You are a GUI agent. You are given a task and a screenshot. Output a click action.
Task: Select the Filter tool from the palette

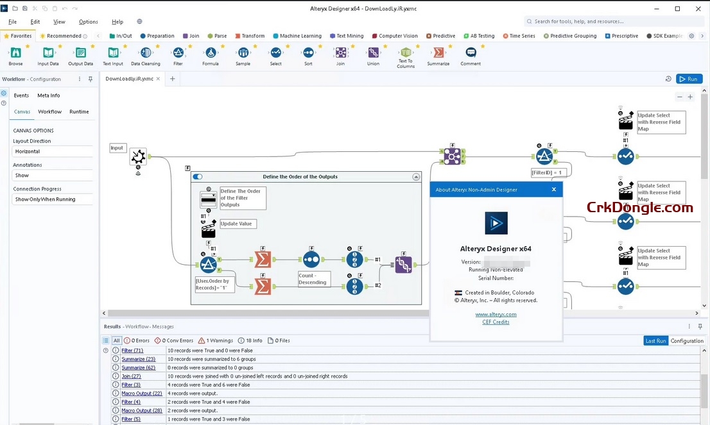coord(178,56)
